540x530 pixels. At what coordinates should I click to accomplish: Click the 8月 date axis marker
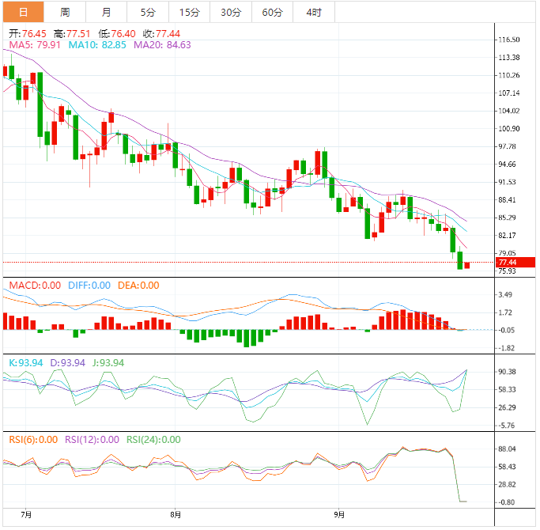click(176, 515)
